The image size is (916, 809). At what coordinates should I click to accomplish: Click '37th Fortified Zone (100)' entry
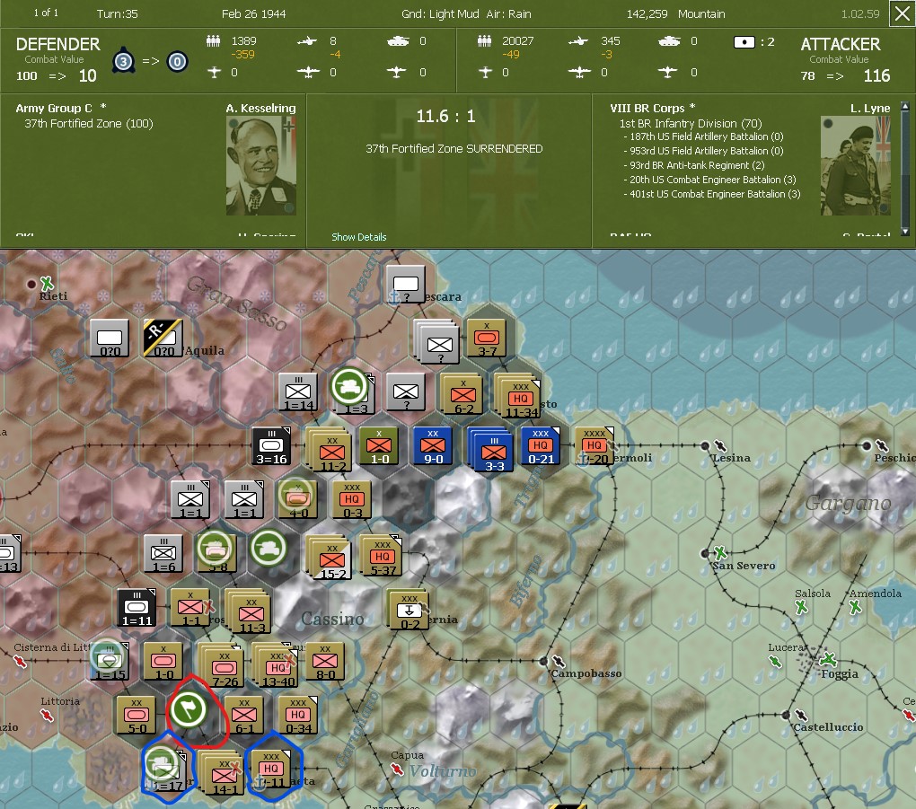click(89, 124)
